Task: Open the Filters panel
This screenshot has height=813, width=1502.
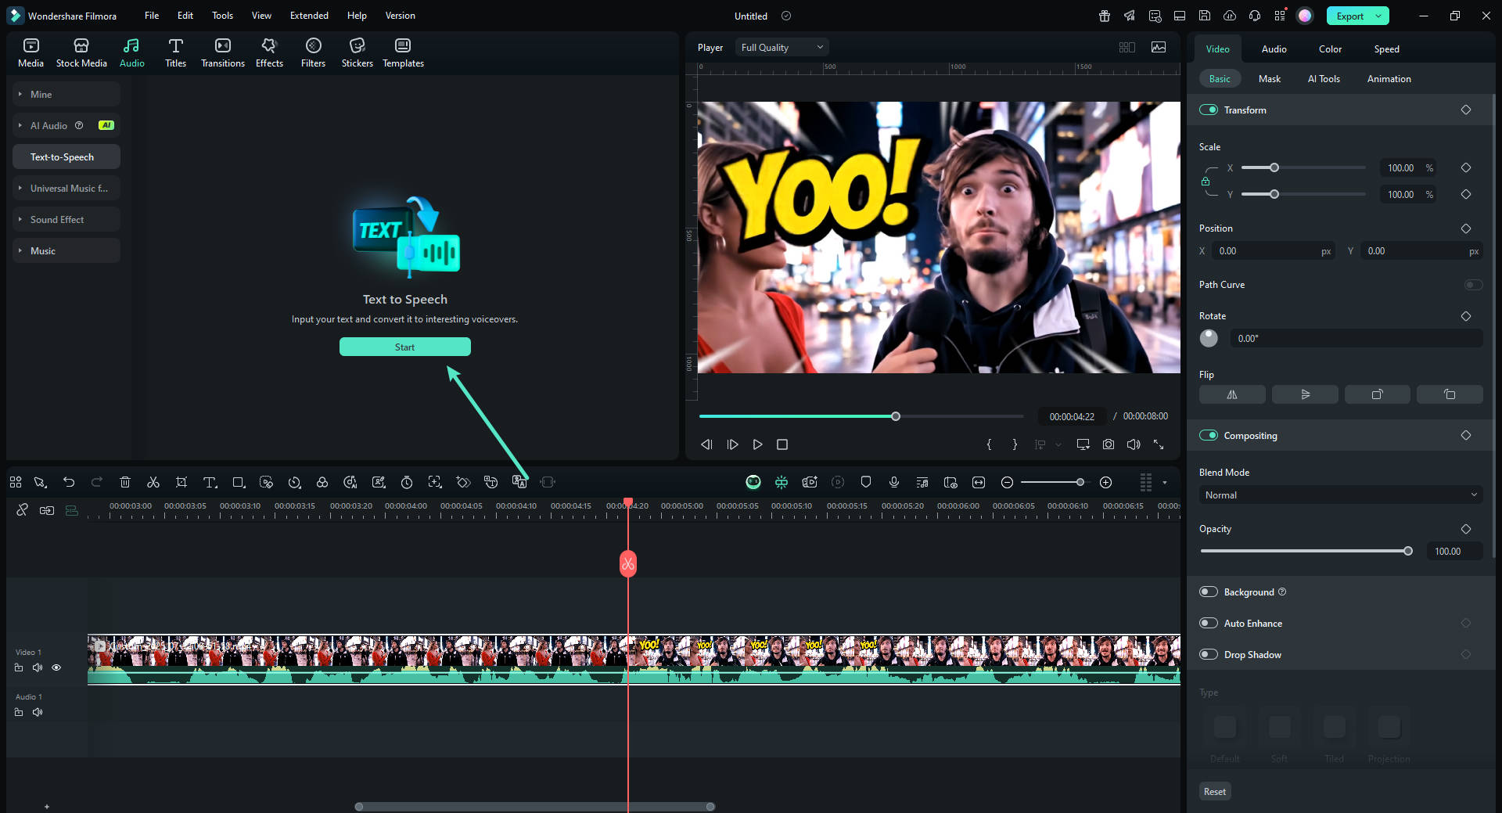Action: (x=313, y=52)
